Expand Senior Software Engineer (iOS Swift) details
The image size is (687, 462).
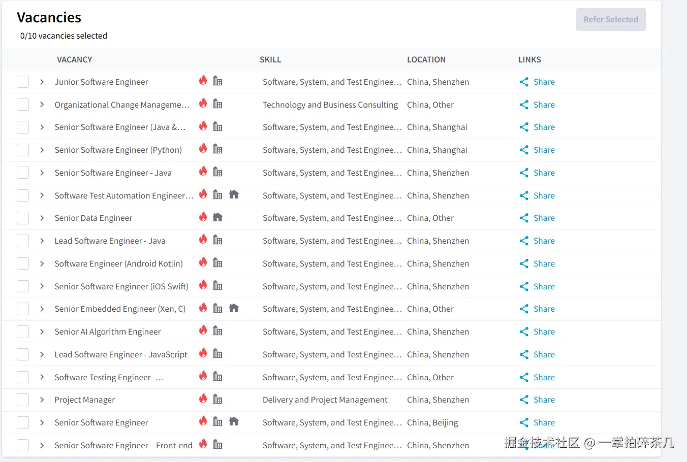click(42, 286)
